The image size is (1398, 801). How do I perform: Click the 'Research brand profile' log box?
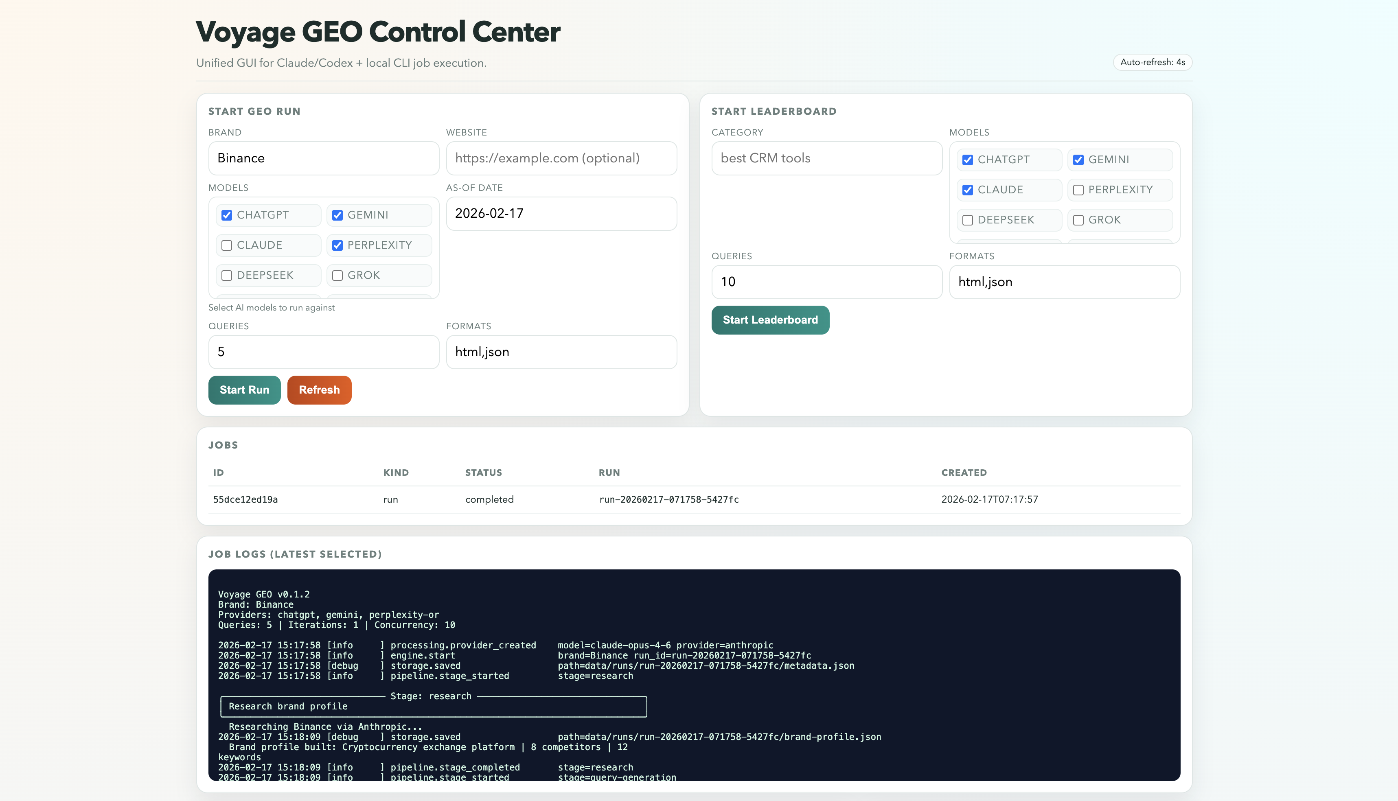coord(434,707)
